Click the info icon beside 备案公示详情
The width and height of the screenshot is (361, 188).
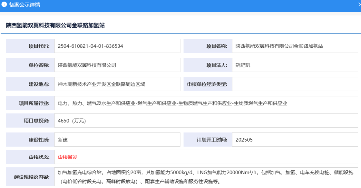pyautogui.click(x=4, y=5)
